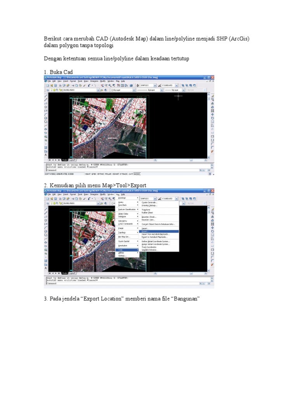Choose Import... in the Tools submenu
The image size is (298, 397).
point(159,228)
